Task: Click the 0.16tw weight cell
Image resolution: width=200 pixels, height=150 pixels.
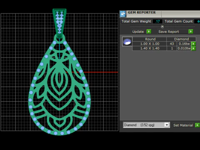Action: pos(184,44)
